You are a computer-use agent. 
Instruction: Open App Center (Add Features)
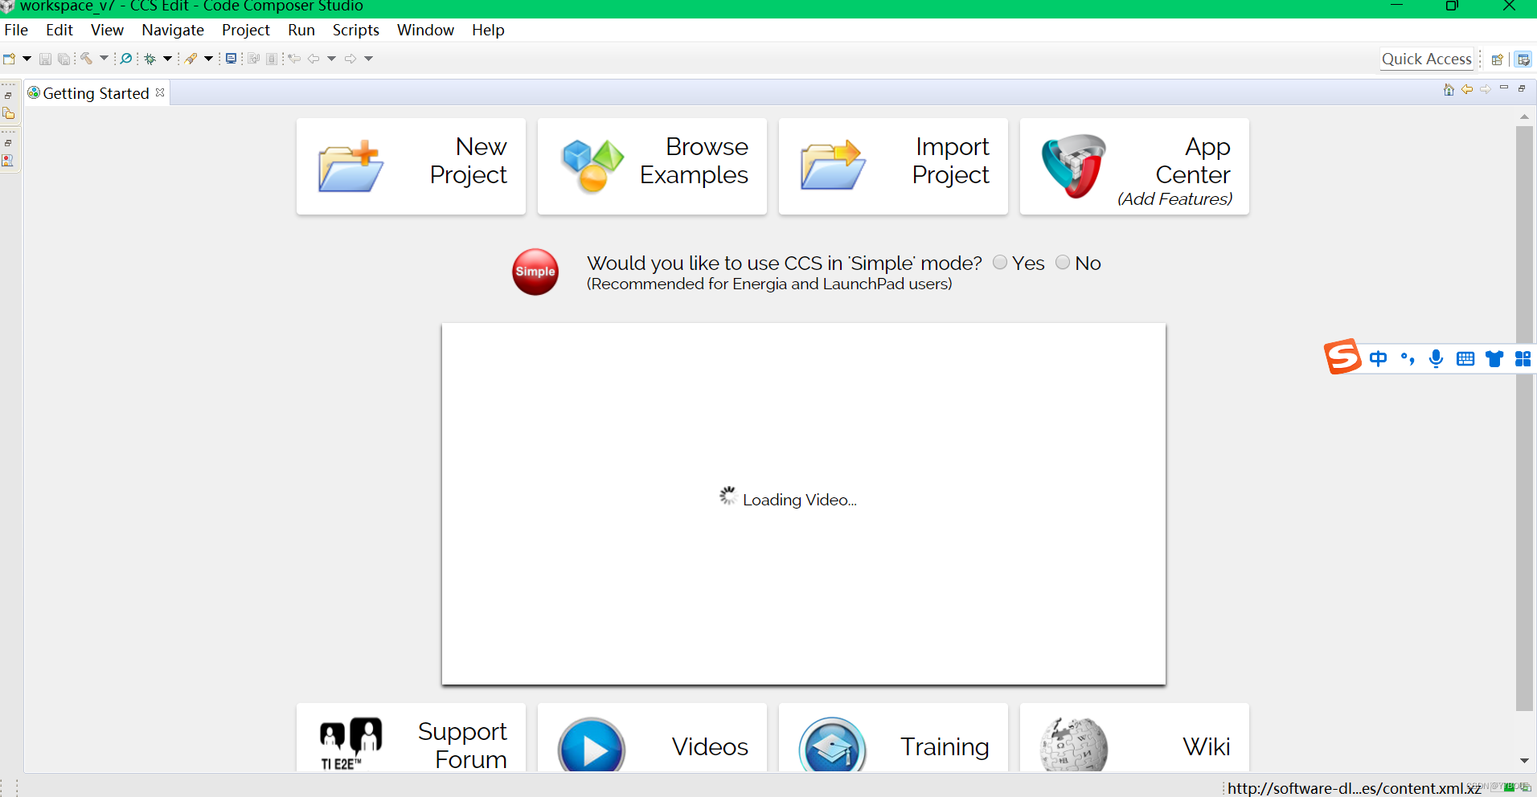pyautogui.click(x=1134, y=166)
